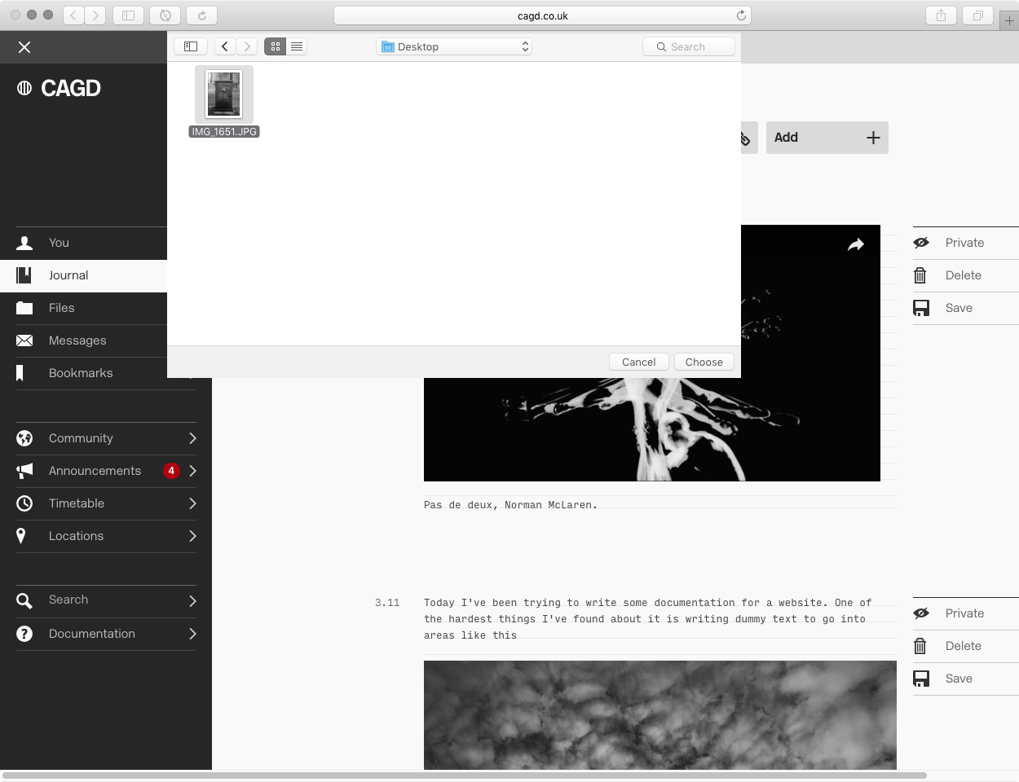Click the Timetable clock icon
This screenshot has width=1019, height=782.
(24, 503)
